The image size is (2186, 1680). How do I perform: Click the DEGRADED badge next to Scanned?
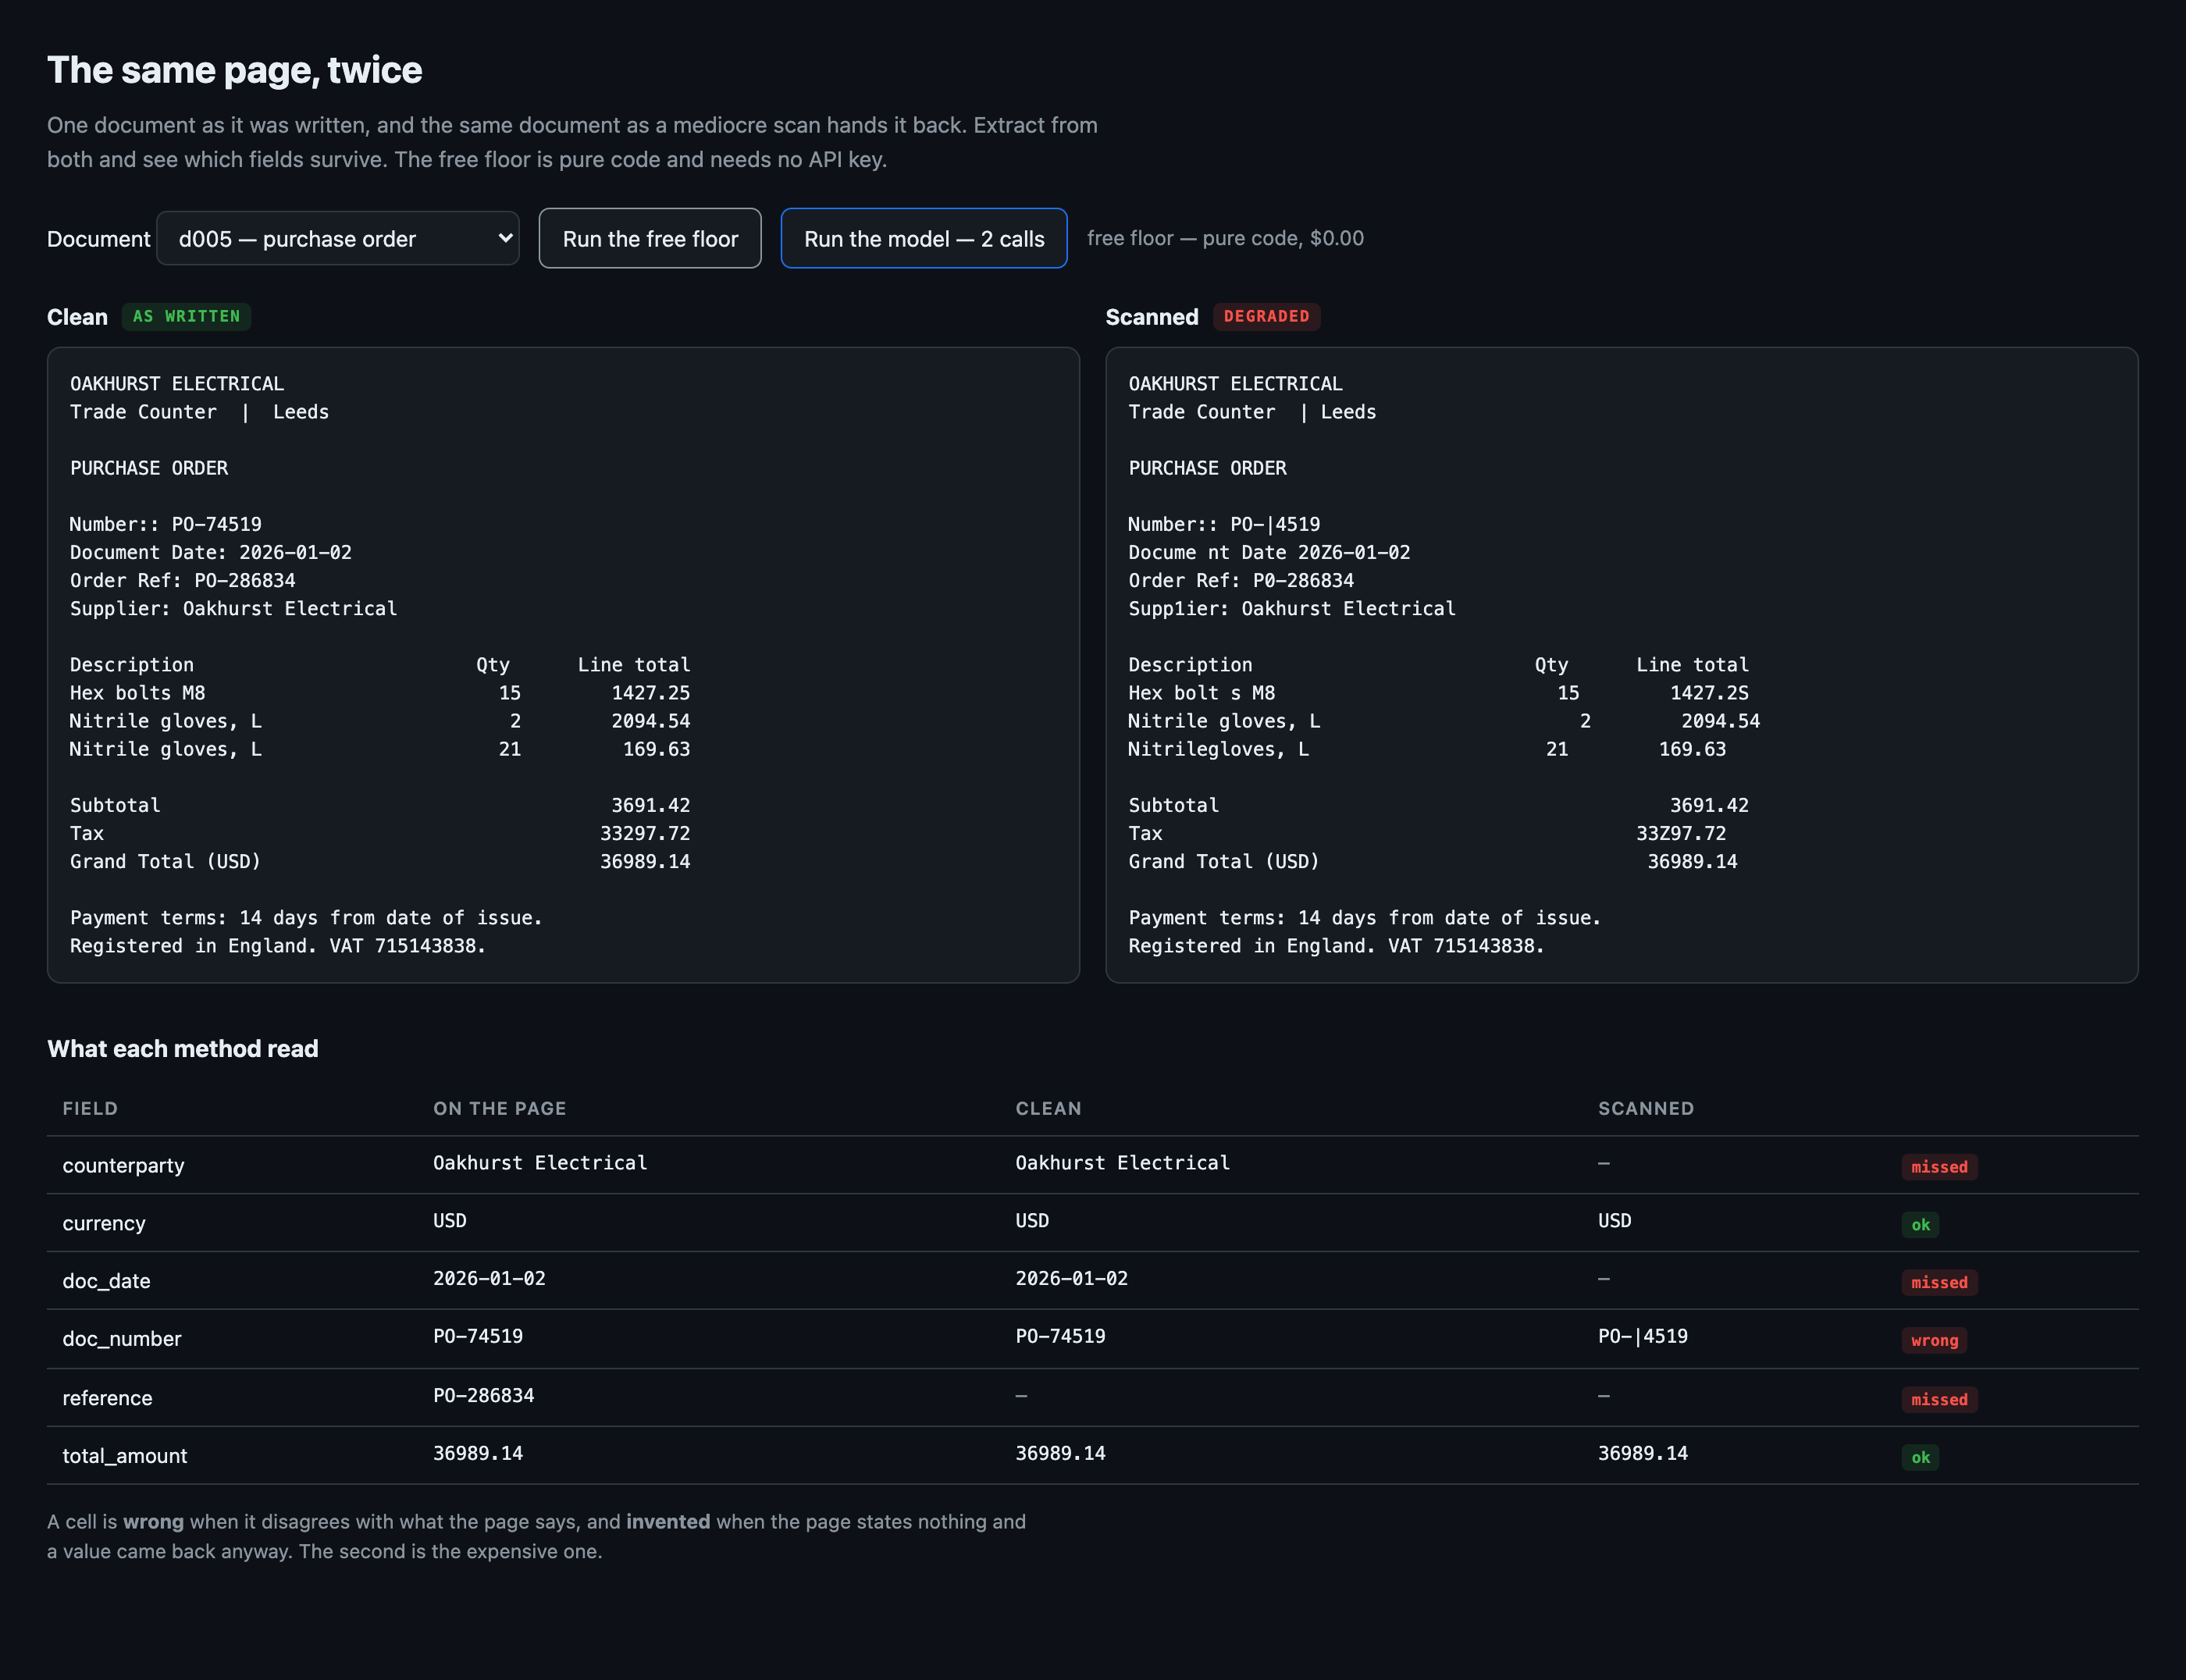coord(1266,316)
